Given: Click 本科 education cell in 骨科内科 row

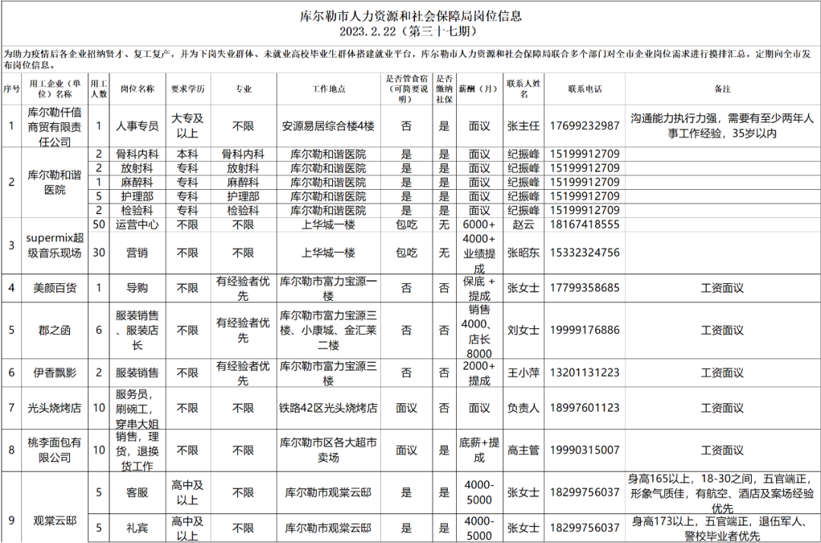Looking at the screenshot, I should [188, 154].
